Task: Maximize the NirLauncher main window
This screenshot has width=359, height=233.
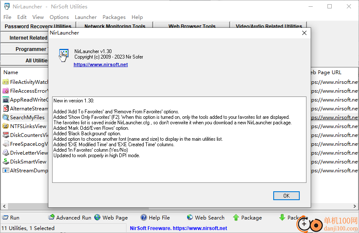Action: (x=330, y=6)
